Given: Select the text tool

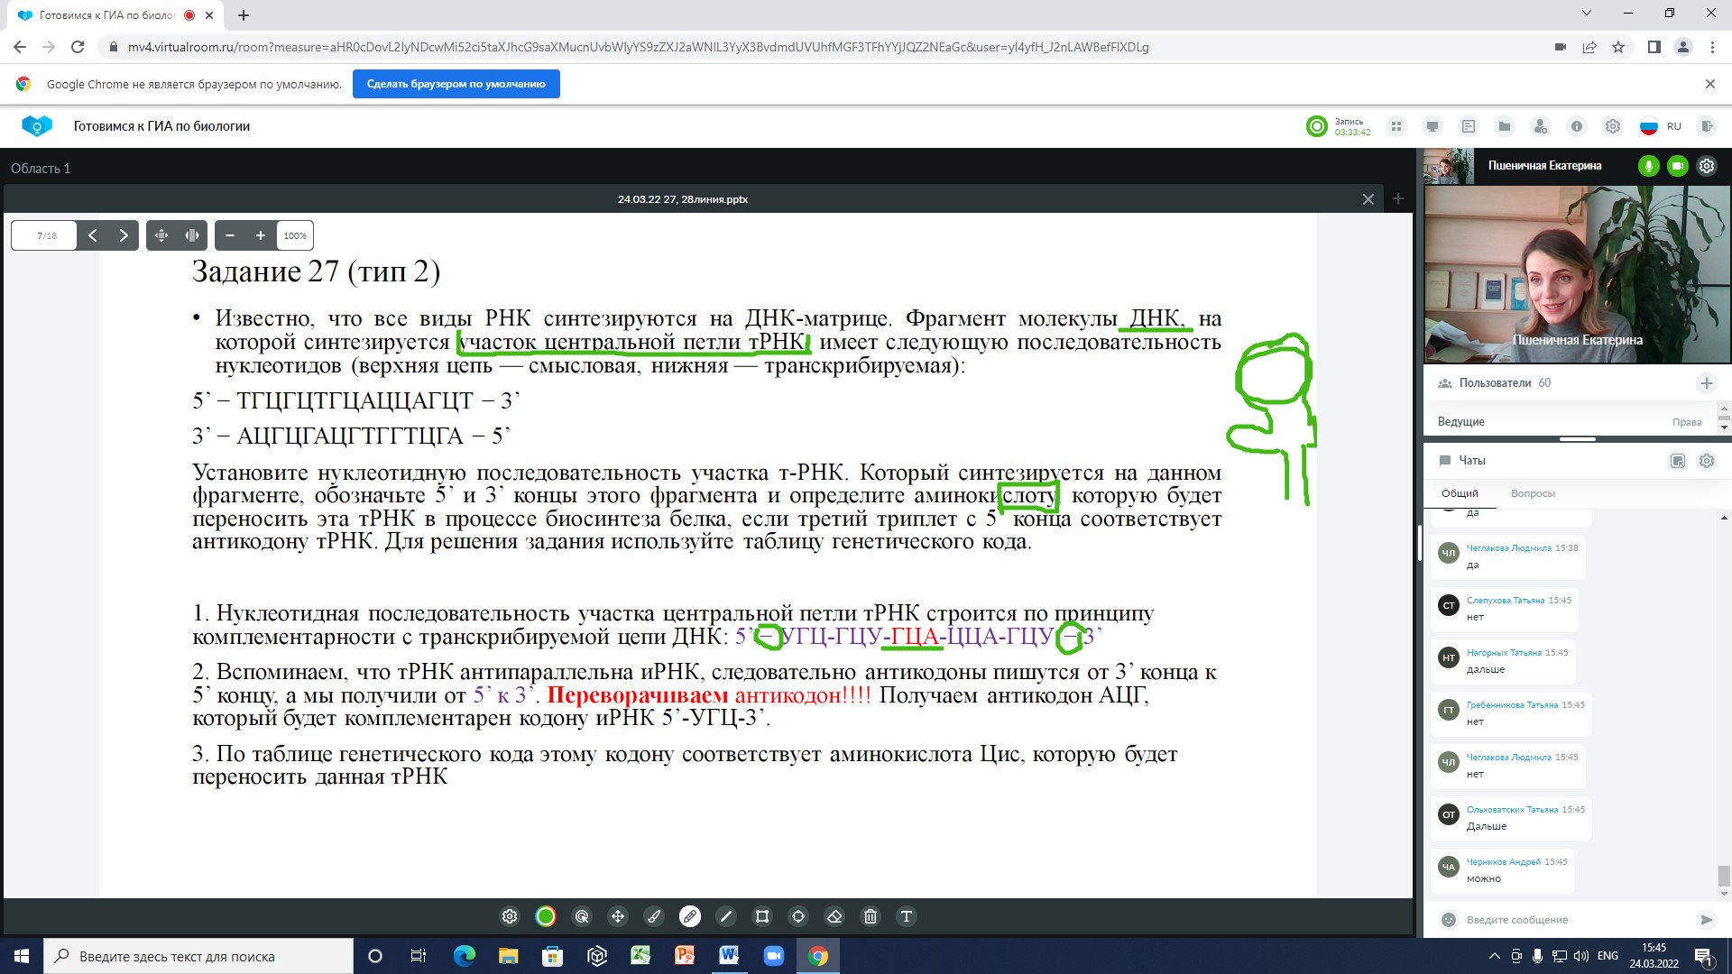Looking at the screenshot, I should 907,916.
